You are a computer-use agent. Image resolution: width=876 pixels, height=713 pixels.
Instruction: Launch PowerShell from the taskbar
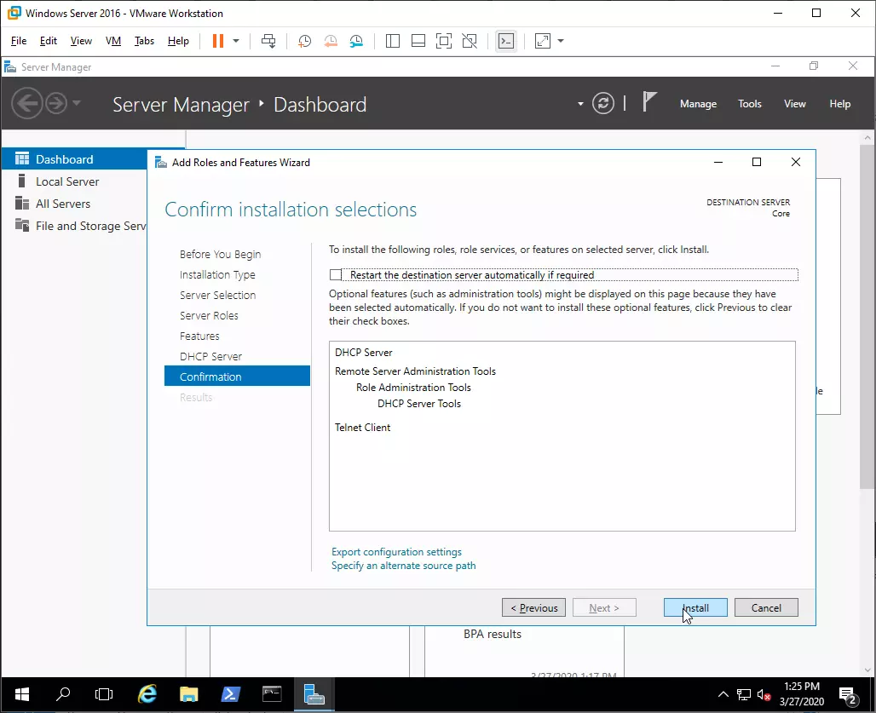230,694
